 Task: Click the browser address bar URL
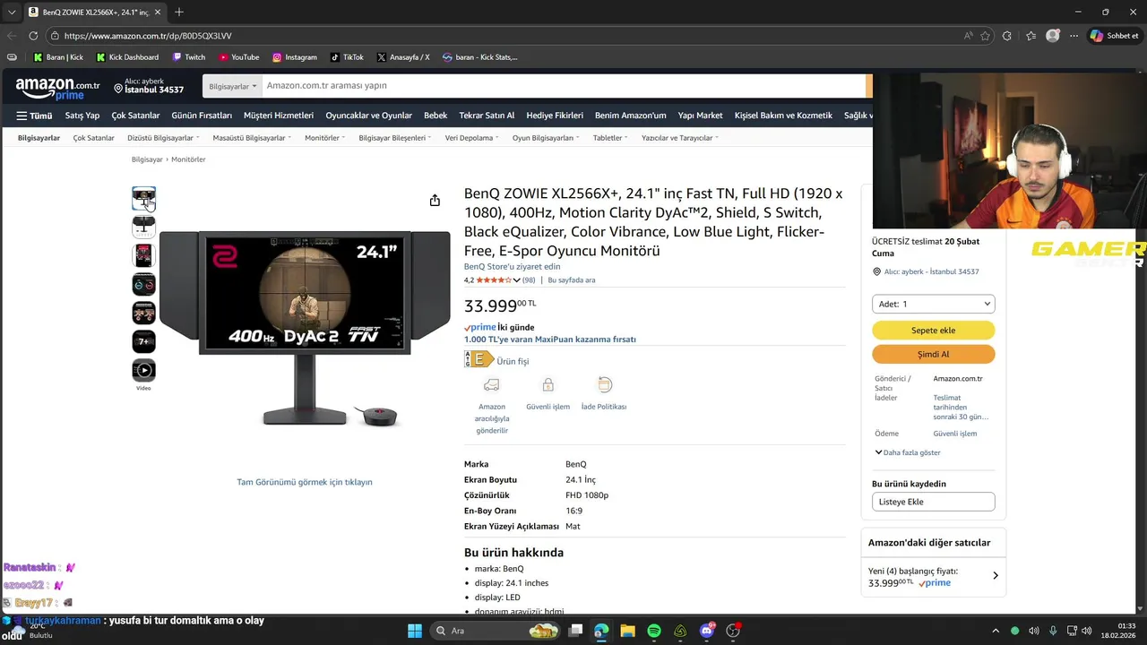click(148, 36)
